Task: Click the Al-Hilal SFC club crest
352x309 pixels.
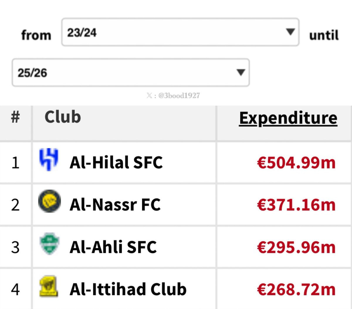Action: pos(49,159)
